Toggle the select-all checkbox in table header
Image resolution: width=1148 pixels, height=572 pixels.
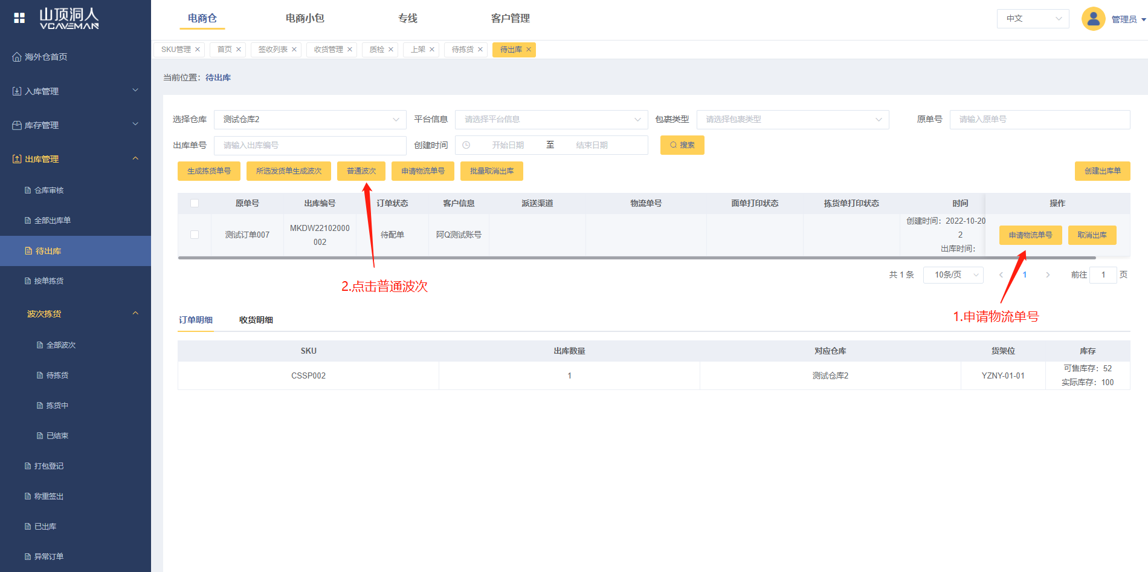coord(195,203)
